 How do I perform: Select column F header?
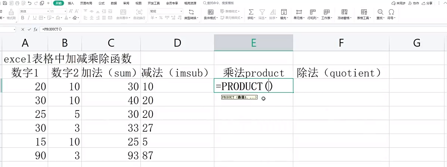point(341,43)
